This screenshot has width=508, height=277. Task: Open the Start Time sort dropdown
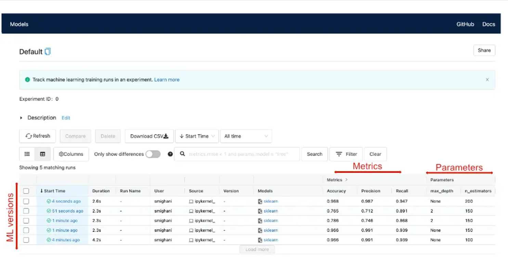[x=197, y=136]
